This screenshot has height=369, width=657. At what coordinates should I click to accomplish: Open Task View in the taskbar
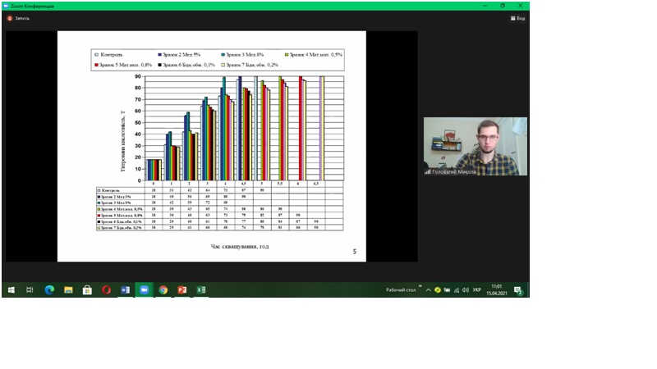[x=30, y=290]
